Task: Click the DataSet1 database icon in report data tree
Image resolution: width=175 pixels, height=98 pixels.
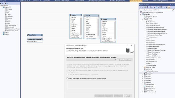Action: tap(2, 5)
